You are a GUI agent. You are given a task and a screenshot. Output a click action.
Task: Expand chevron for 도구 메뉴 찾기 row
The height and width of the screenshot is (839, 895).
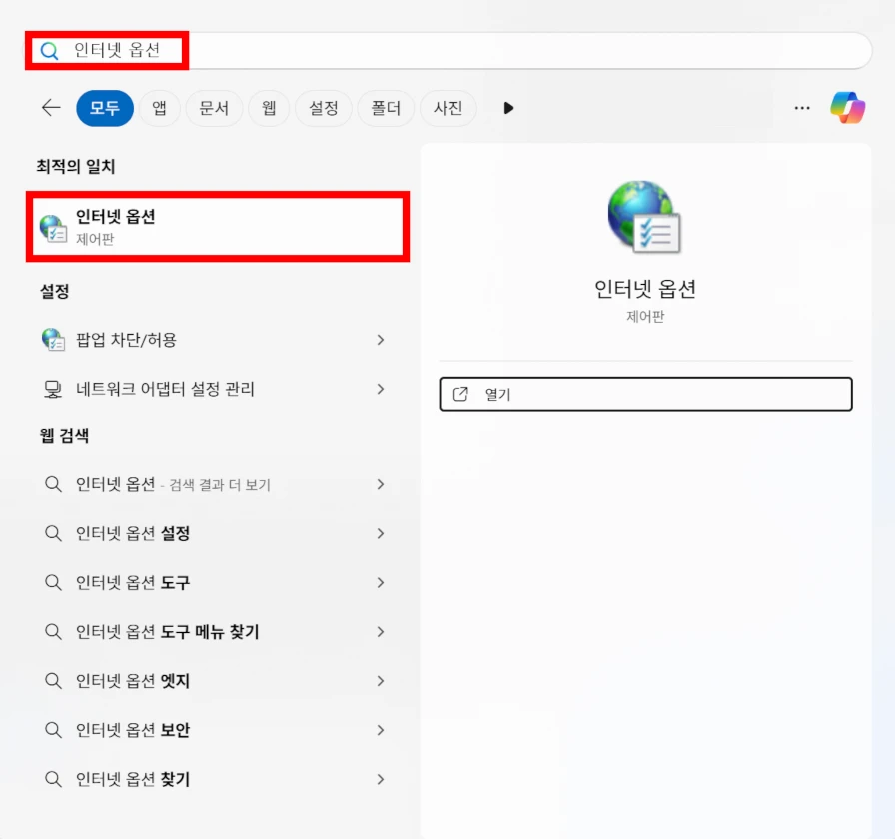pos(381,632)
